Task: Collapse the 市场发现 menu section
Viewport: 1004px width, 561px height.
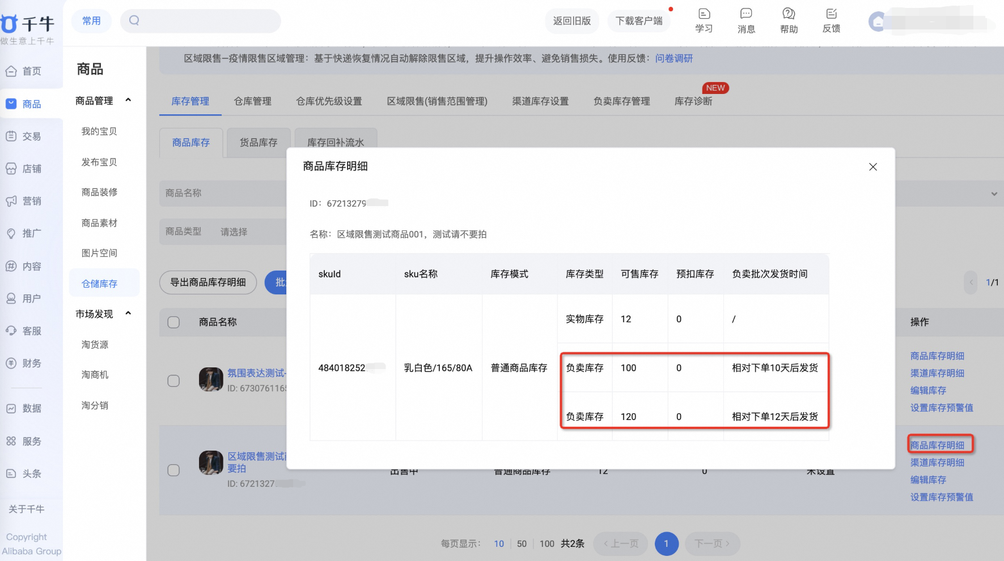Action: click(x=128, y=313)
